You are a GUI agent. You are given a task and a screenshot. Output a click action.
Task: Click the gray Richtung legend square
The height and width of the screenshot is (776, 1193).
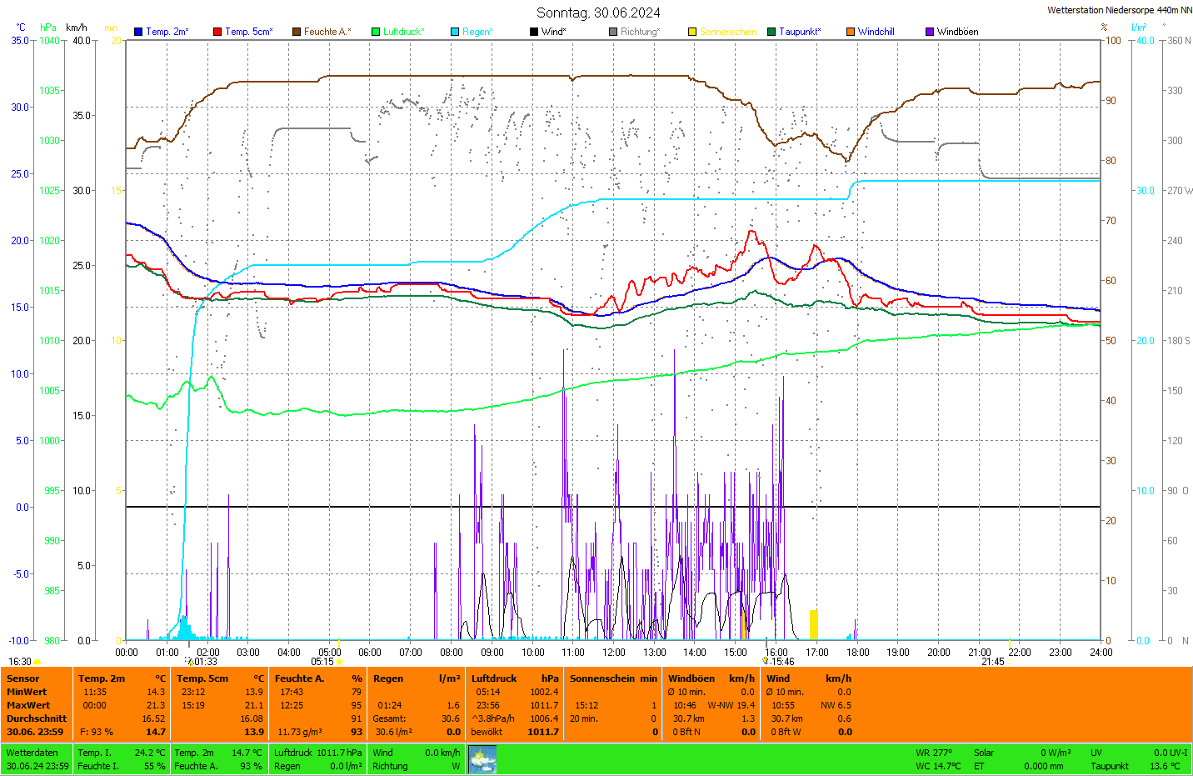tap(613, 32)
